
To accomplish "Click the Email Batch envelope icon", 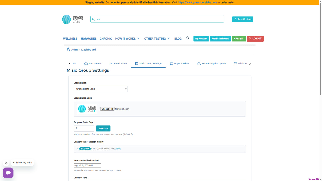I will (x=111, y=64).
